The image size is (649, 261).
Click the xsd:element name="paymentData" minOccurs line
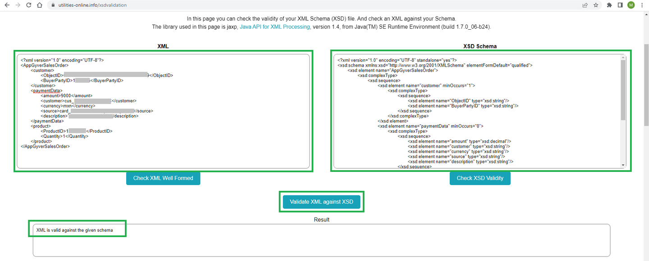430,126
